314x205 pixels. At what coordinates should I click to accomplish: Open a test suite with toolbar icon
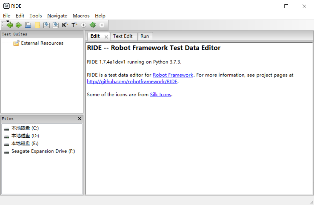28,25
